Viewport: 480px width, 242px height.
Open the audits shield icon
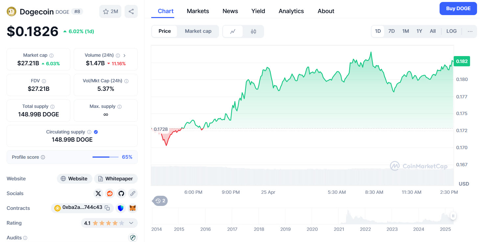pos(132,238)
